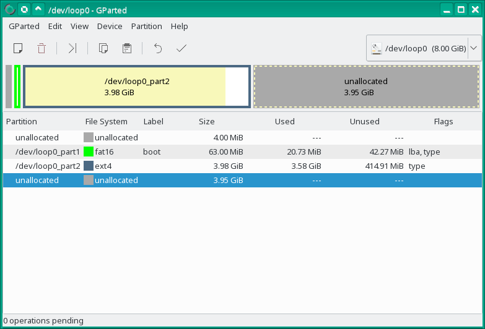This screenshot has width=485, height=329.
Task: Click the Undo last operation icon
Action: pos(158,48)
